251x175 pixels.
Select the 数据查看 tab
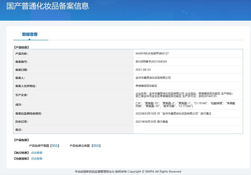click(30, 34)
